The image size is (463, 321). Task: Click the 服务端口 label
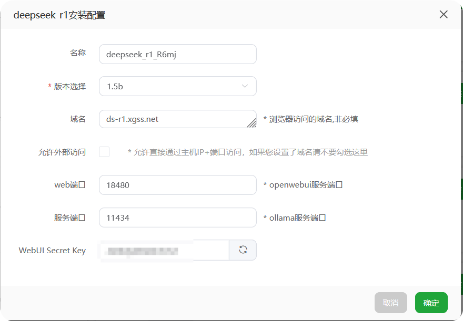point(69,218)
